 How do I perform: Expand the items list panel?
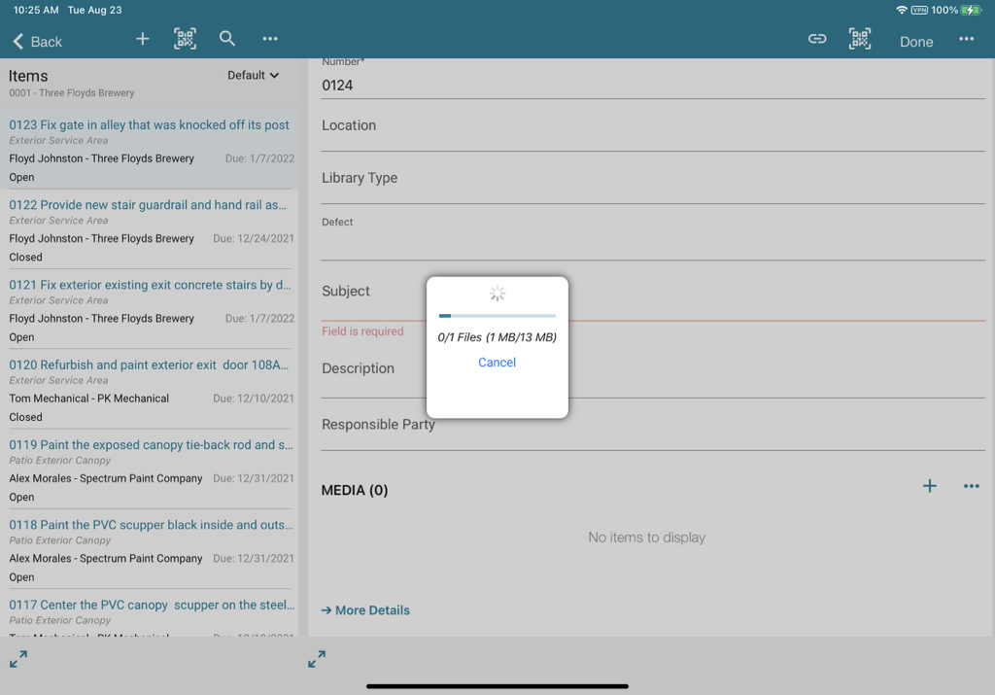(18, 659)
